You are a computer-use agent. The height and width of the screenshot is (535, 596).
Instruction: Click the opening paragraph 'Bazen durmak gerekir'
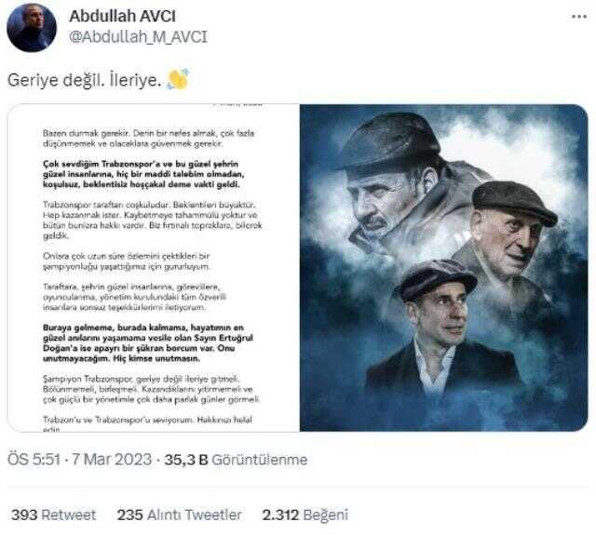pos(148,139)
